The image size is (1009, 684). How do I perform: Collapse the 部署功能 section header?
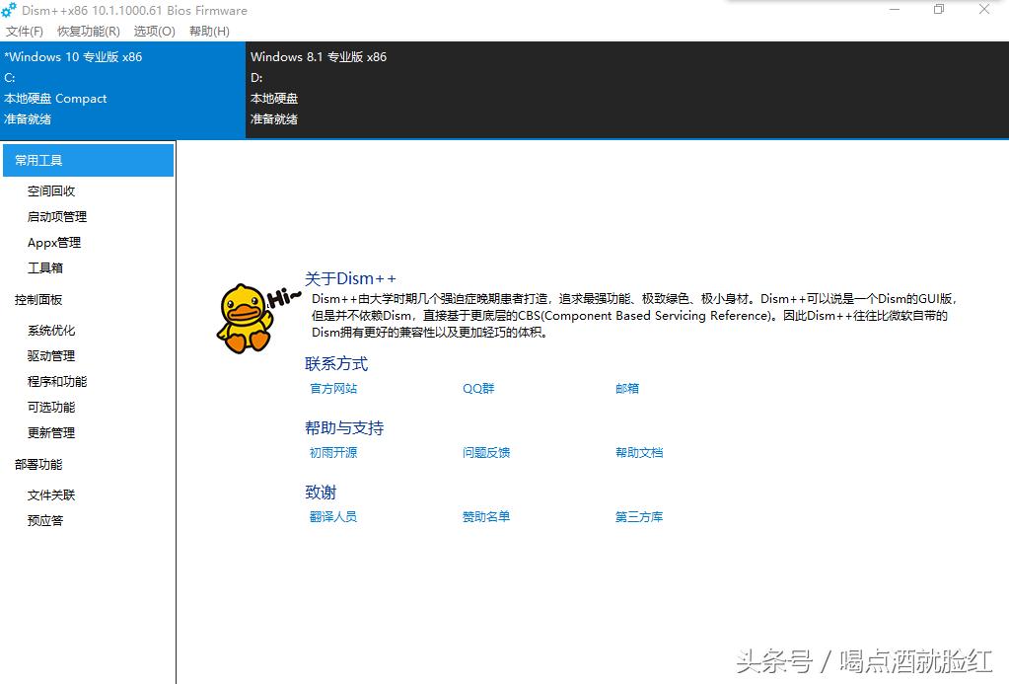[37, 464]
